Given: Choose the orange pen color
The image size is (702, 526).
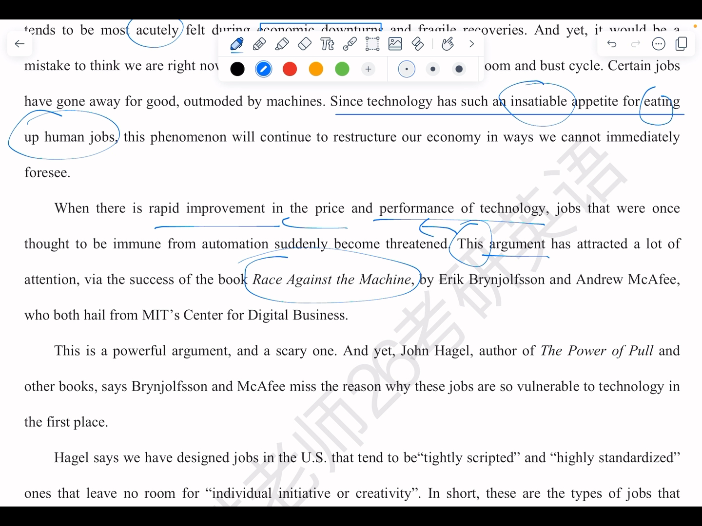Looking at the screenshot, I should pyautogui.click(x=316, y=69).
